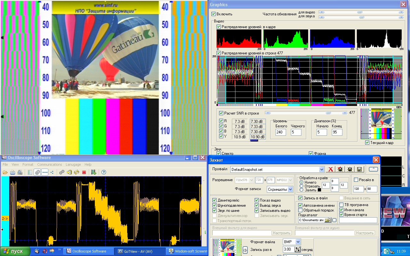The image size is (410, 256).
Task: Toggle the grid crosshair icon in Oscilloscope toolbar
Action: [37, 172]
